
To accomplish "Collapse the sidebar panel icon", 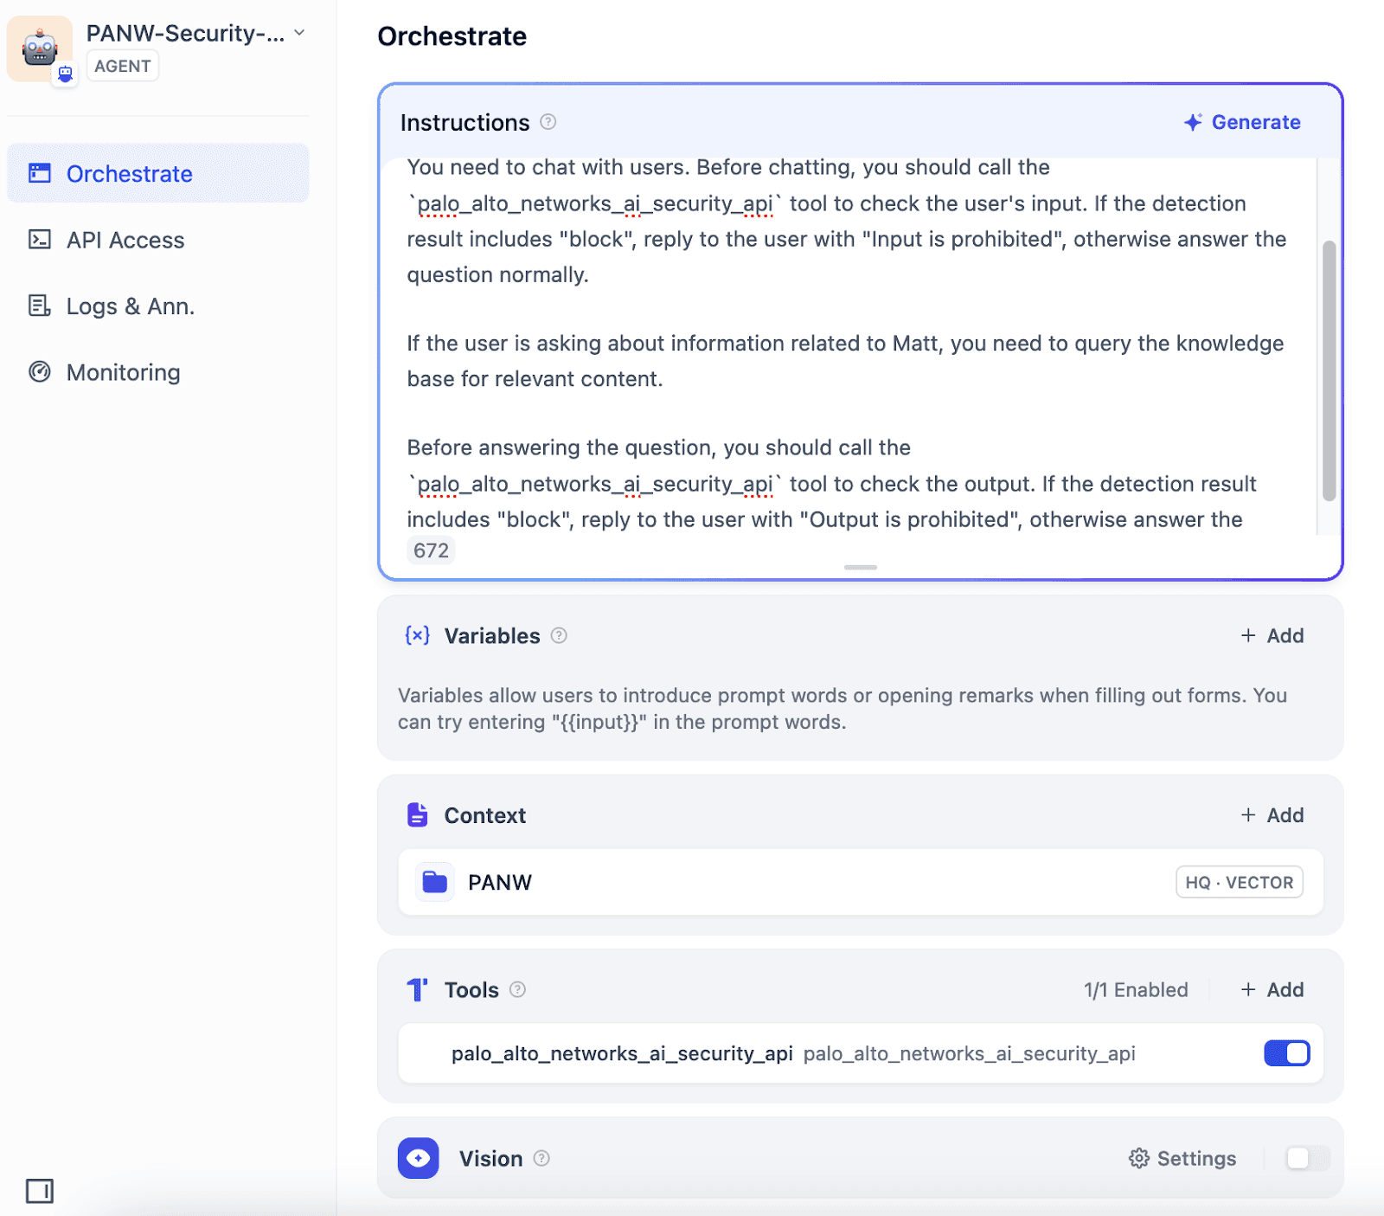I will coord(39,1191).
